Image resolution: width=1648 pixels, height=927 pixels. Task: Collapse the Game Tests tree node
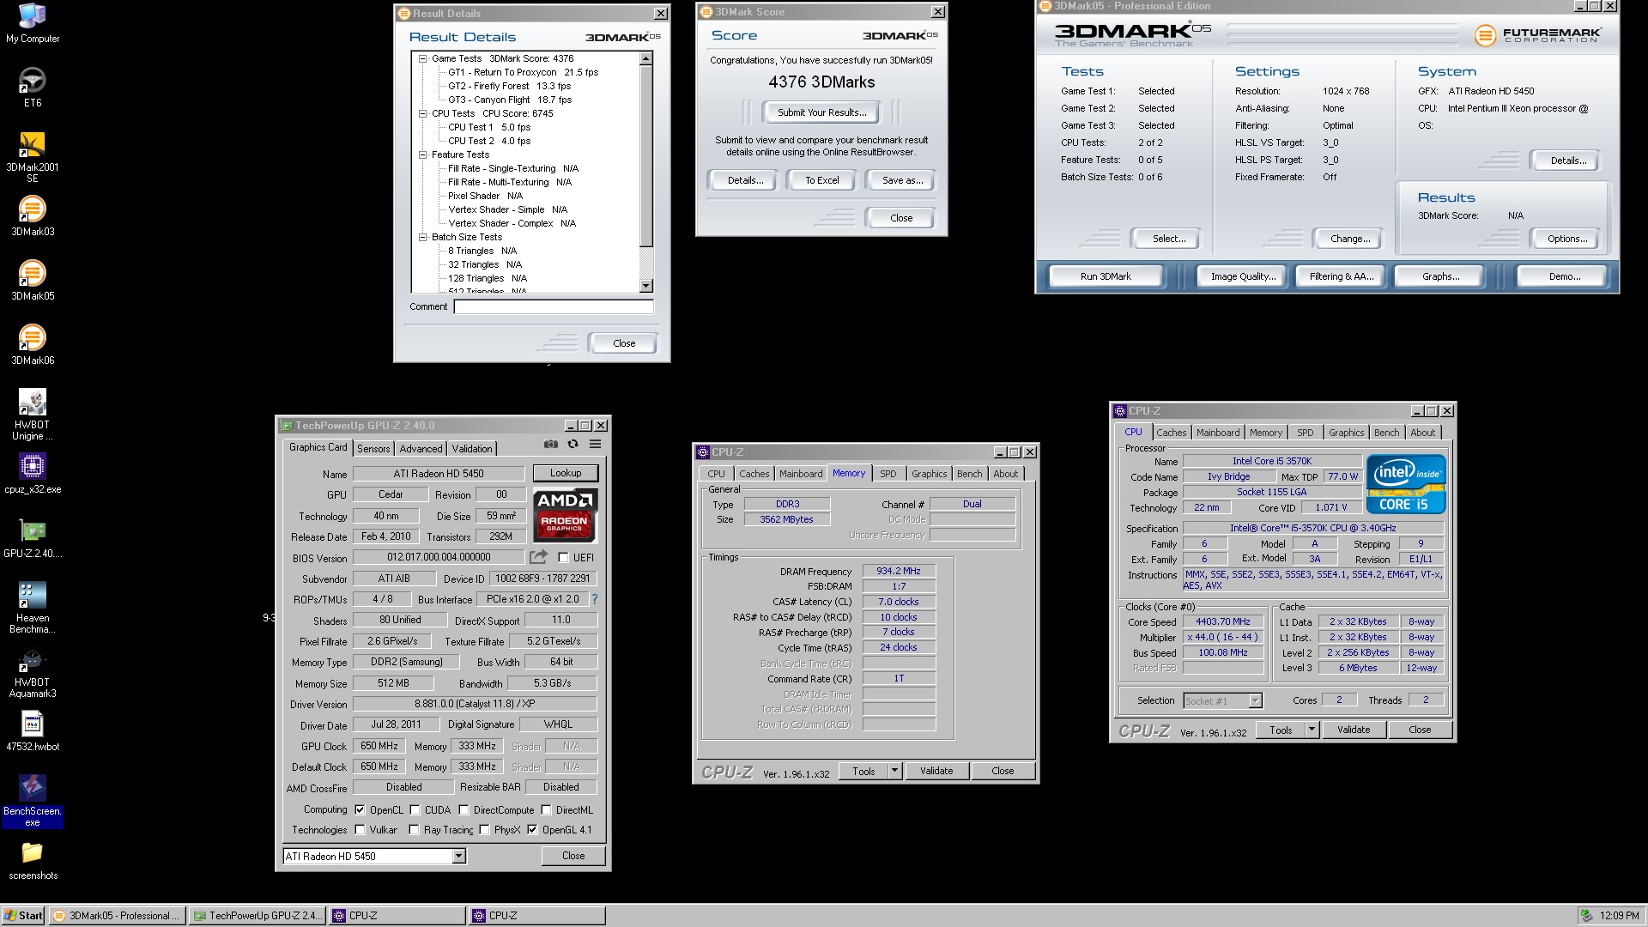tap(422, 58)
